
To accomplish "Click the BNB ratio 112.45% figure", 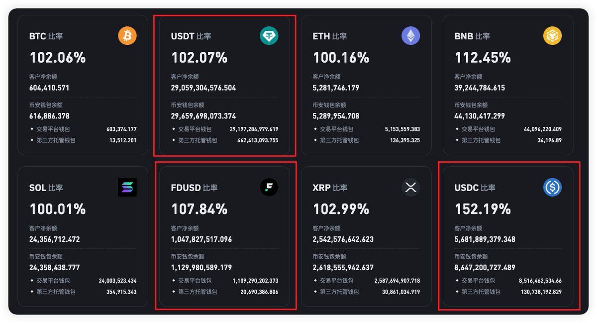I will (483, 58).
